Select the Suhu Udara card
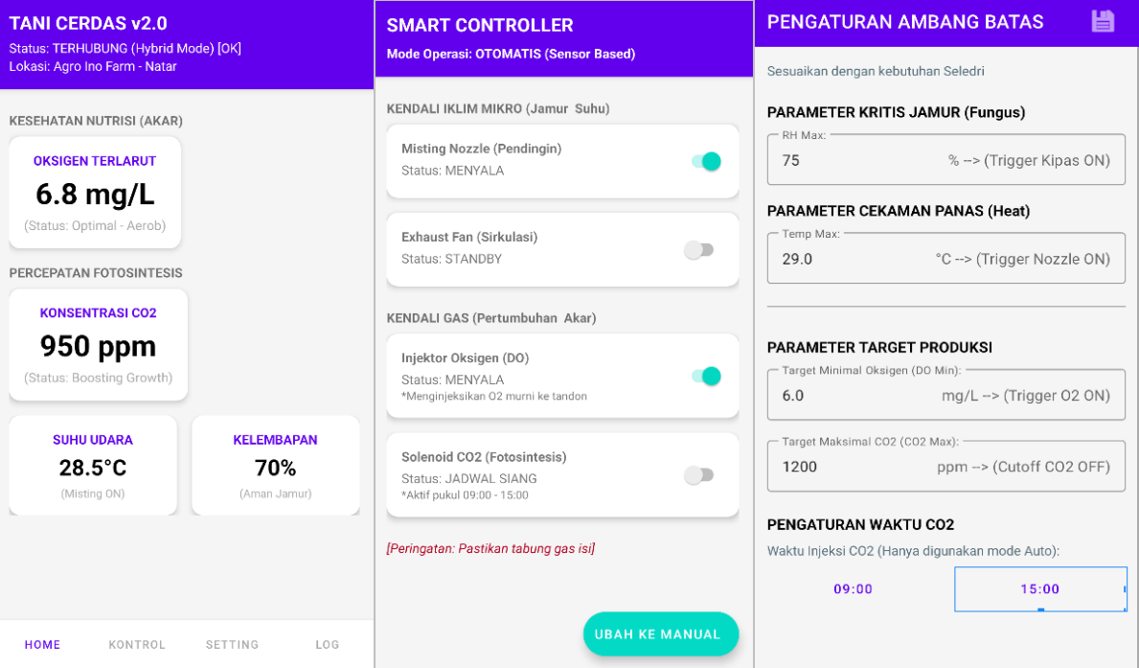Image resolution: width=1139 pixels, height=668 pixels. (93, 466)
